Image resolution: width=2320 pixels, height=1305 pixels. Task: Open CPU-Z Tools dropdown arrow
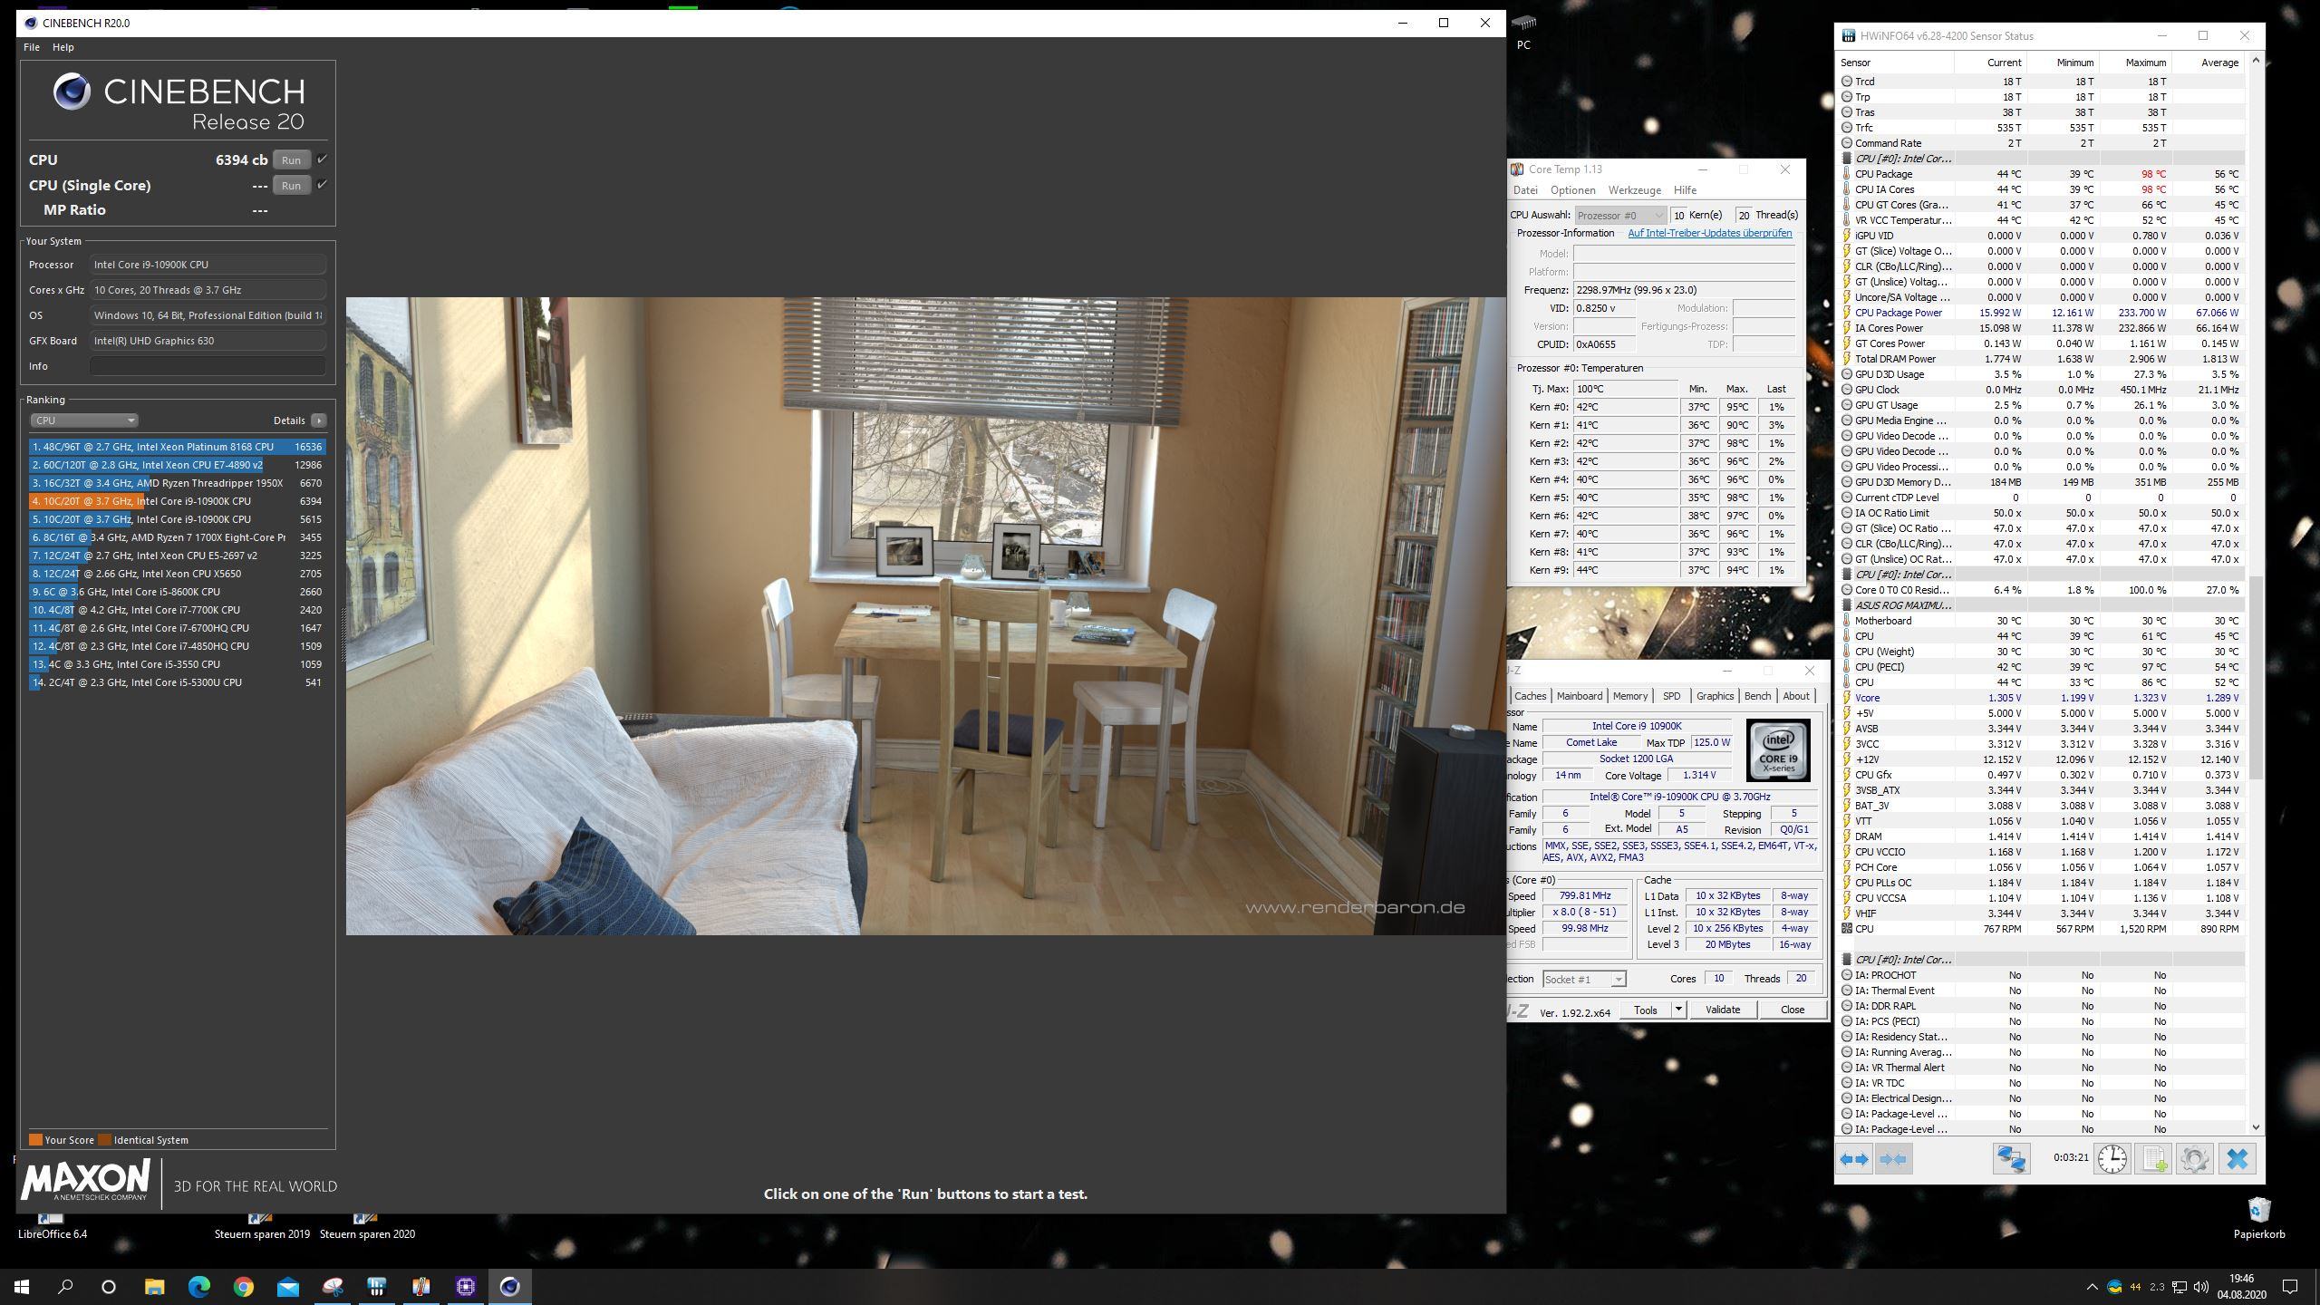tap(1678, 1010)
